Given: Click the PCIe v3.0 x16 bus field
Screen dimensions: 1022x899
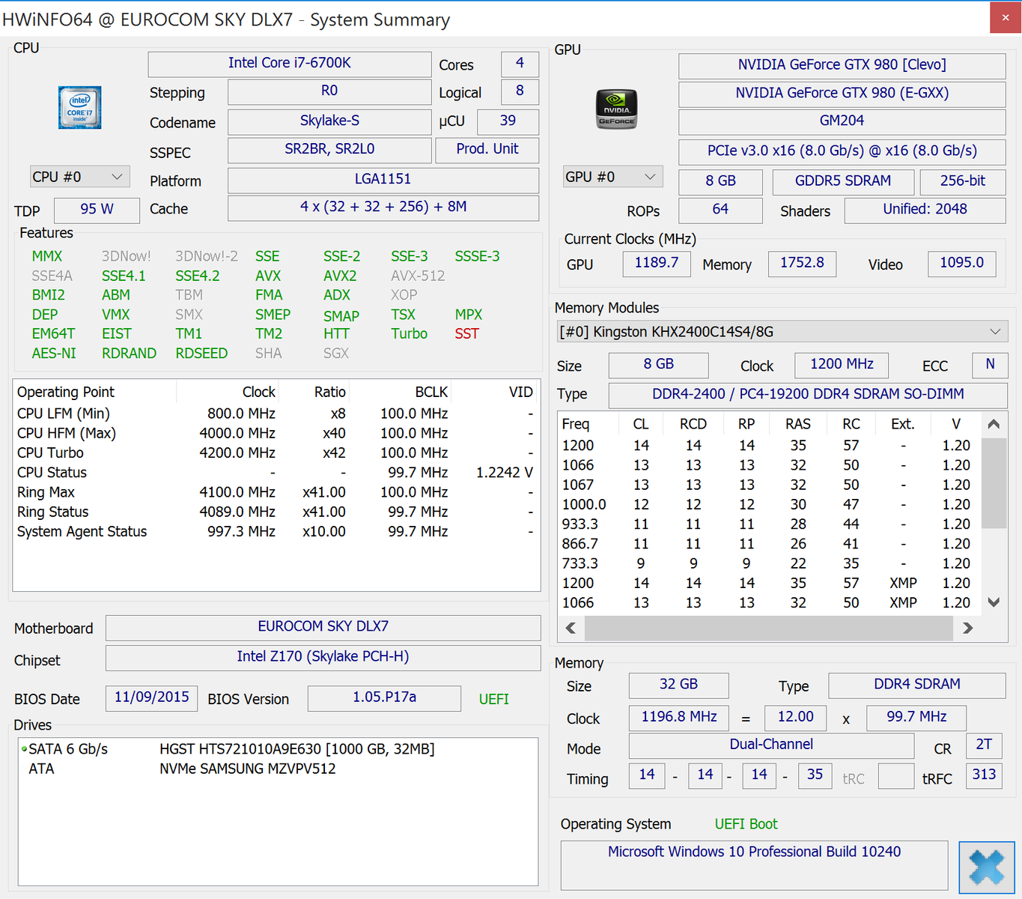Looking at the screenshot, I should click(x=842, y=151).
